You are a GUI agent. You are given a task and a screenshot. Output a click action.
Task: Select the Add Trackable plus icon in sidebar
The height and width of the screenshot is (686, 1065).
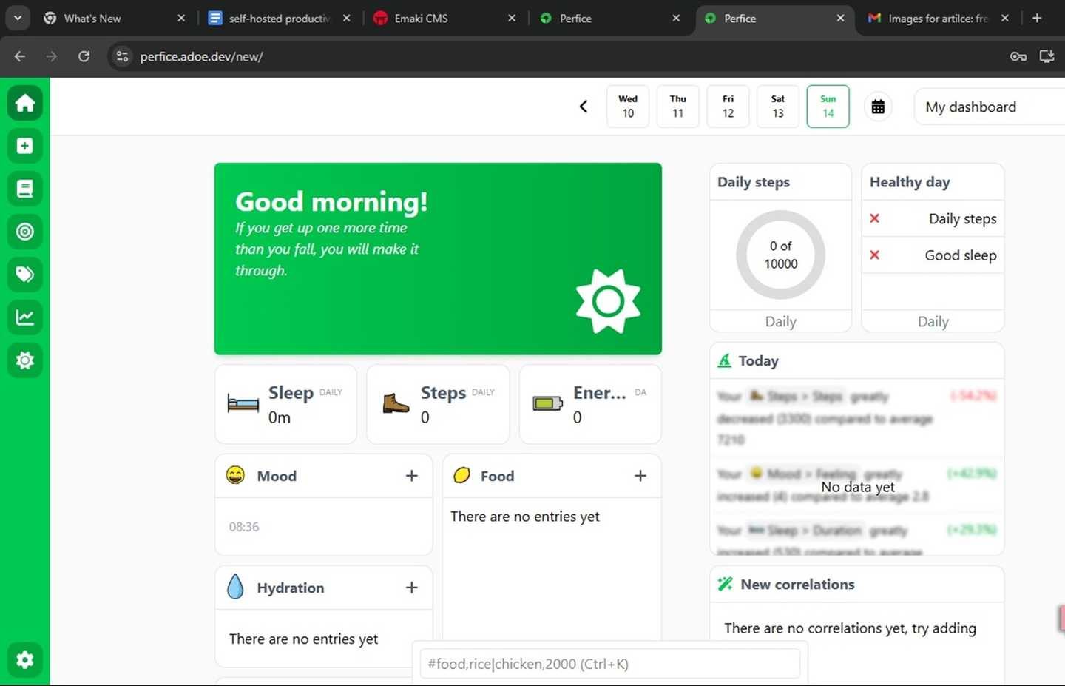pyautogui.click(x=24, y=146)
